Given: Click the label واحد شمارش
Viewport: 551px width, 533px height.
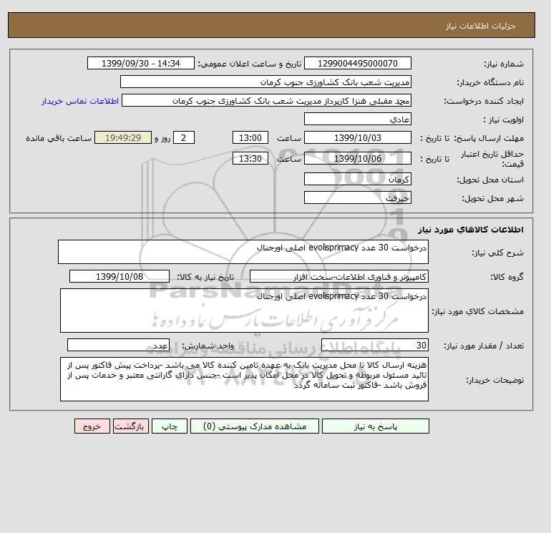Looking at the screenshot, I should [208, 346].
